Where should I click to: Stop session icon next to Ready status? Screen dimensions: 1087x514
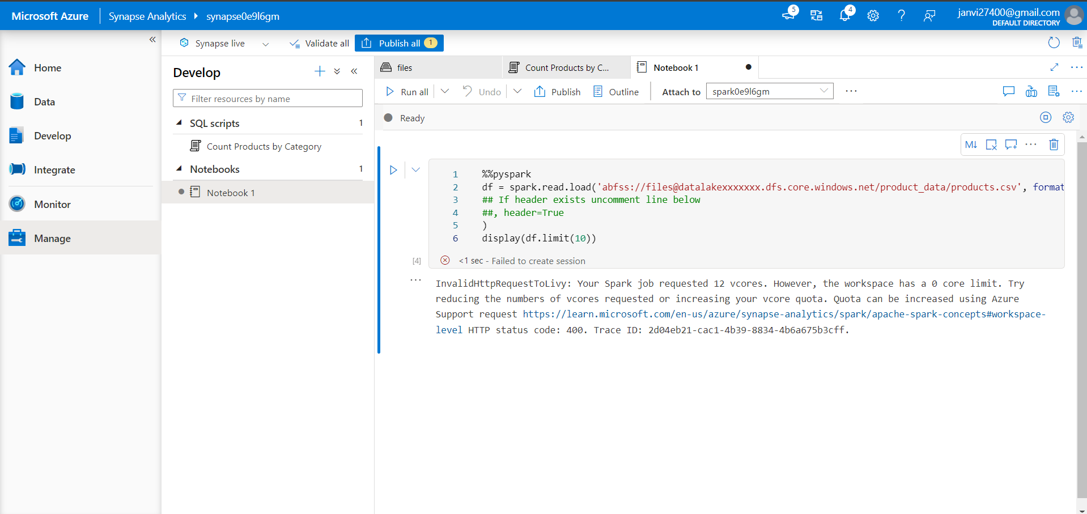(1046, 117)
